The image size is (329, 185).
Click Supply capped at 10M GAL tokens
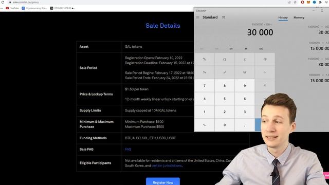(x=151, y=110)
